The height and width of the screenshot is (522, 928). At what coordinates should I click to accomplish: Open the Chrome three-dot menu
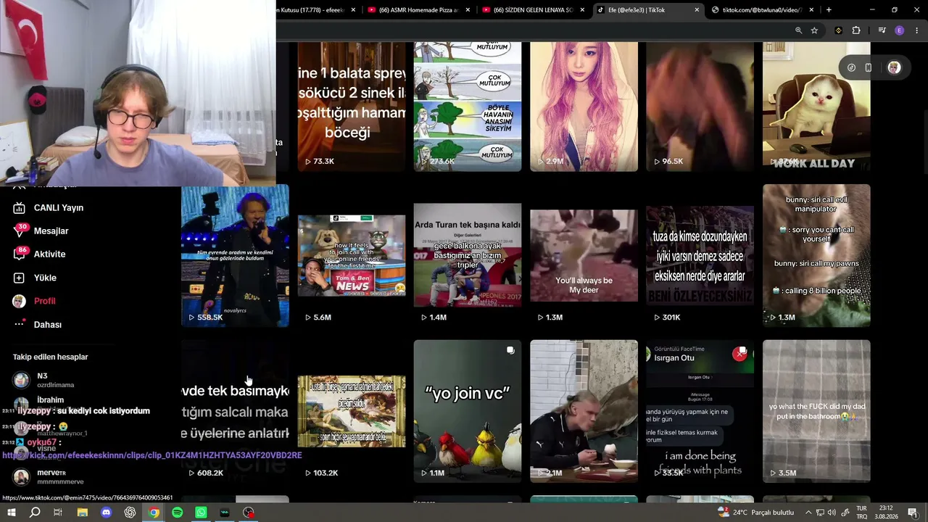tap(917, 30)
